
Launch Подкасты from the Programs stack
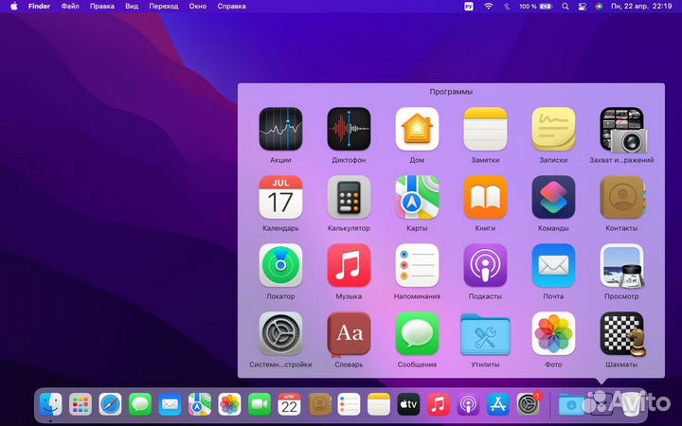point(485,266)
